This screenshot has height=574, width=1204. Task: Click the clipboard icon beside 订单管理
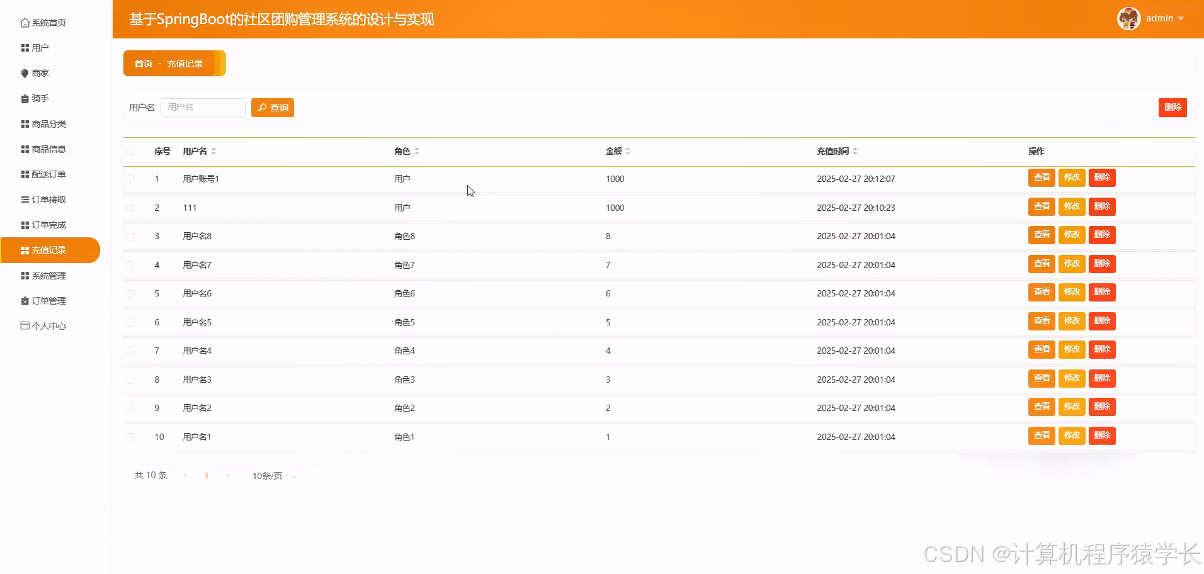[x=25, y=301]
